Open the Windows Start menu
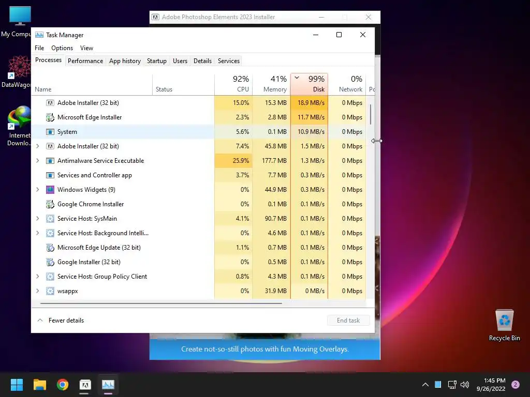 [17, 385]
